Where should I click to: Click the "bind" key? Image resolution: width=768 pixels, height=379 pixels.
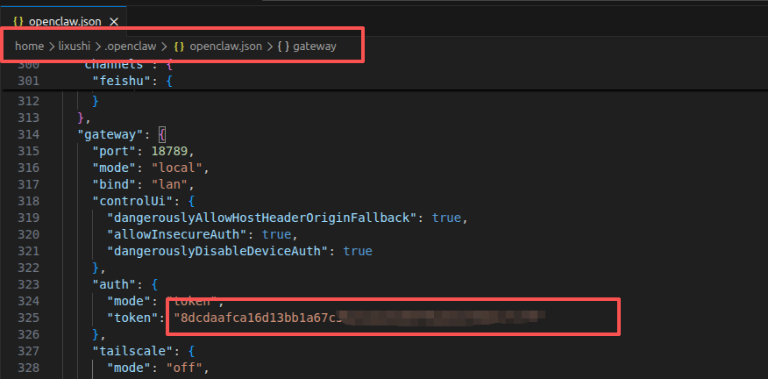(114, 184)
